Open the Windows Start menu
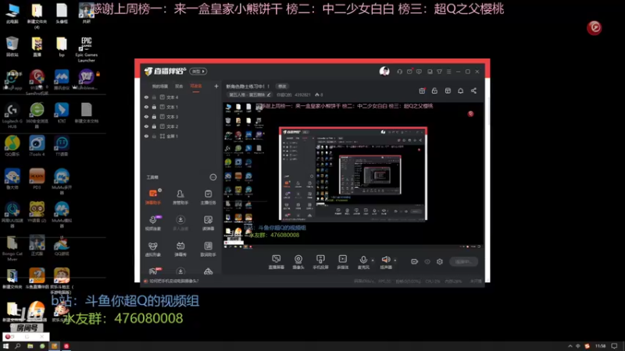Image resolution: width=625 pixels, height=351 pixels. pos(5,346)
